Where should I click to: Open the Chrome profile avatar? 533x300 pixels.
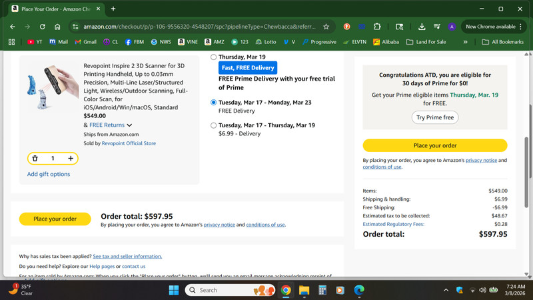click(x=452, y=27)
